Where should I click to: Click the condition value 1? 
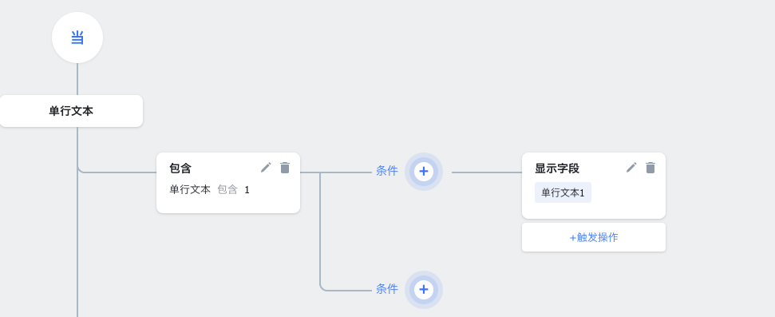pos(247,189)
